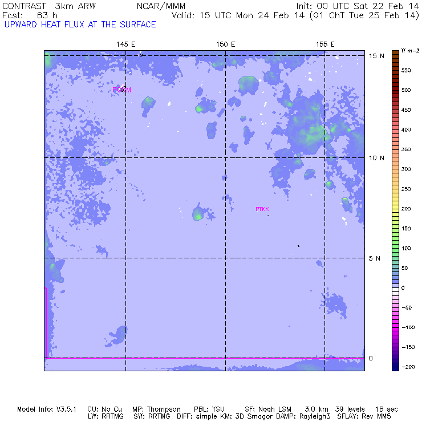The image size is (422, 422).
Task: Click the '0' equator latitude label
Action: coord(371,358)
